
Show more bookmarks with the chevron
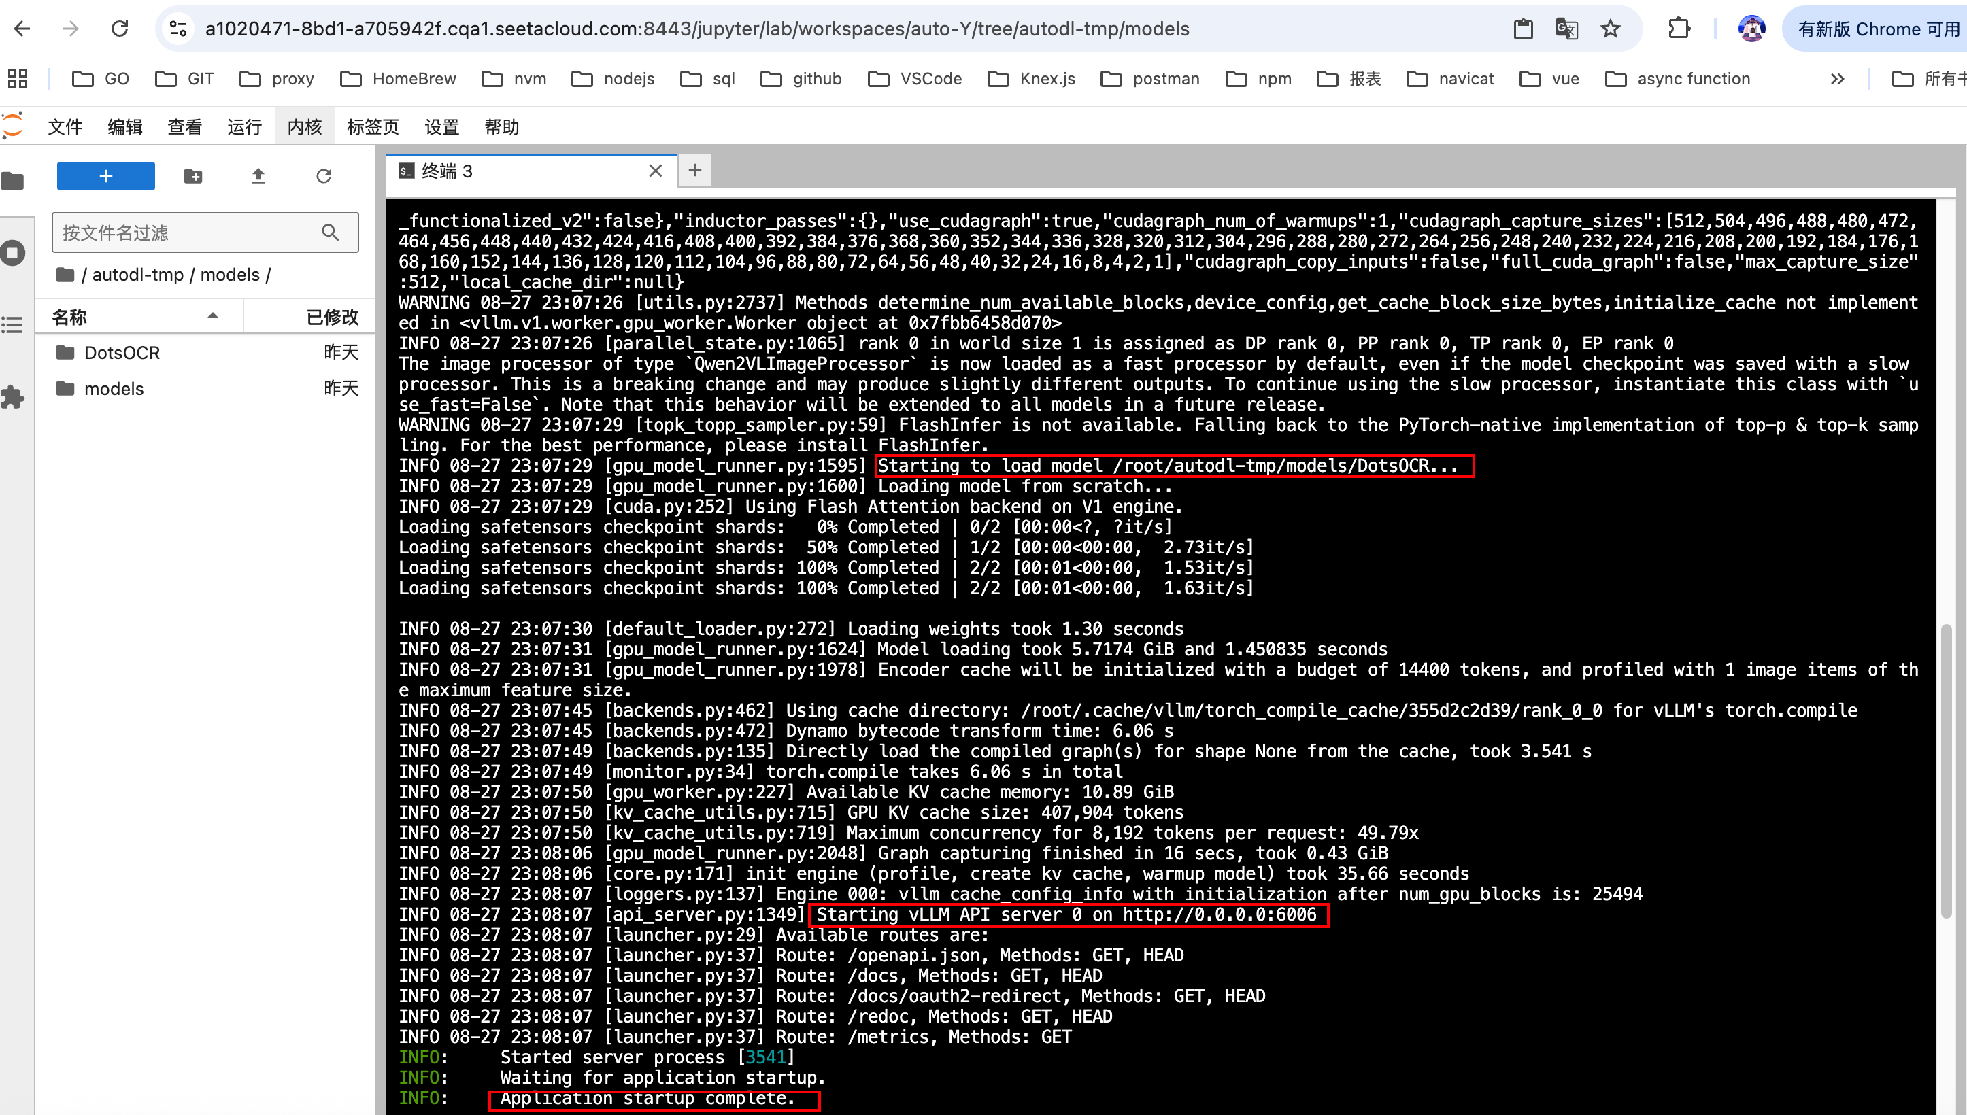[x=1837, y=79]
